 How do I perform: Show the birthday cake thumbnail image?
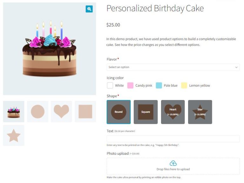(x=14, y=112)
